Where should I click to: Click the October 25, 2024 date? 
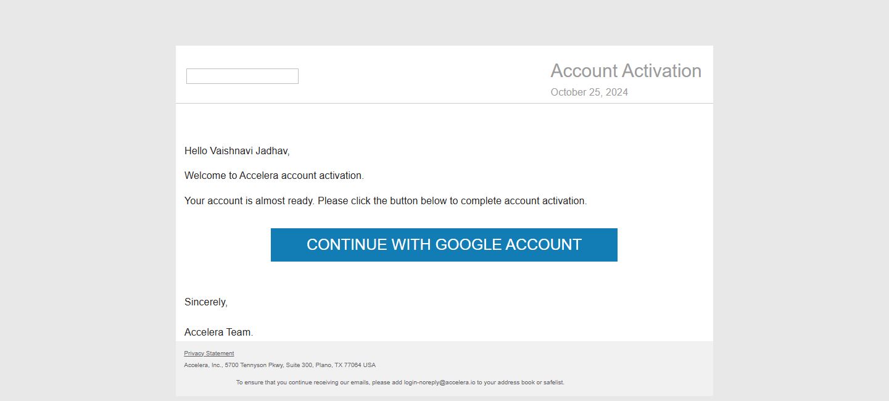tap(589, 93)
